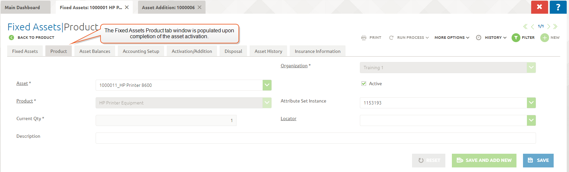Click the Print printer icon
Viewport: 569px width, 172px height.
coord(364,38)
